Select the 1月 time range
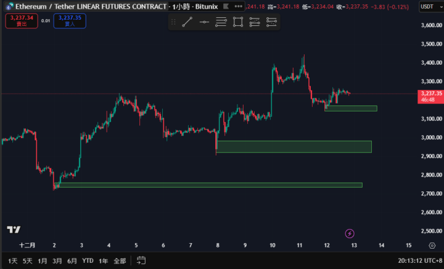 tap(43, 261)
